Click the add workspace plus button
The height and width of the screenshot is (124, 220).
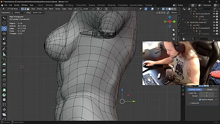click(155, 5)
